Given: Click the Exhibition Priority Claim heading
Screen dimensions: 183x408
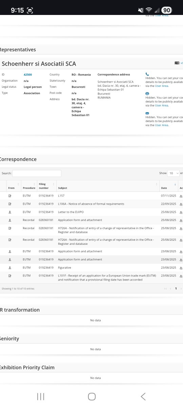Looking at the screenshot, I should tap(27, 368).
